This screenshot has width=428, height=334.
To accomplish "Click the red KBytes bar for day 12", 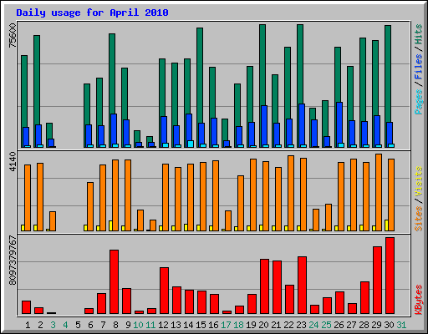I will click(x=164, y=291).
